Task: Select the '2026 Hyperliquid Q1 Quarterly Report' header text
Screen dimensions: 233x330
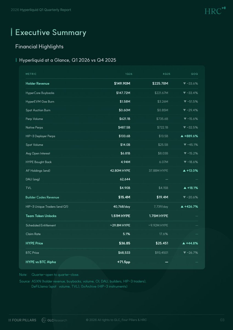Action: [x=41, y=10]
